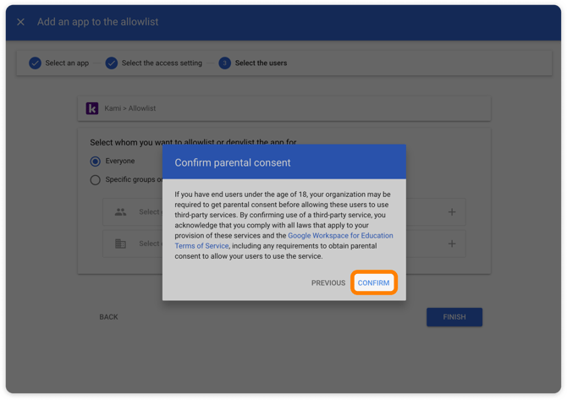Click the Select an app step checkmark

click(x=35, y=63)
